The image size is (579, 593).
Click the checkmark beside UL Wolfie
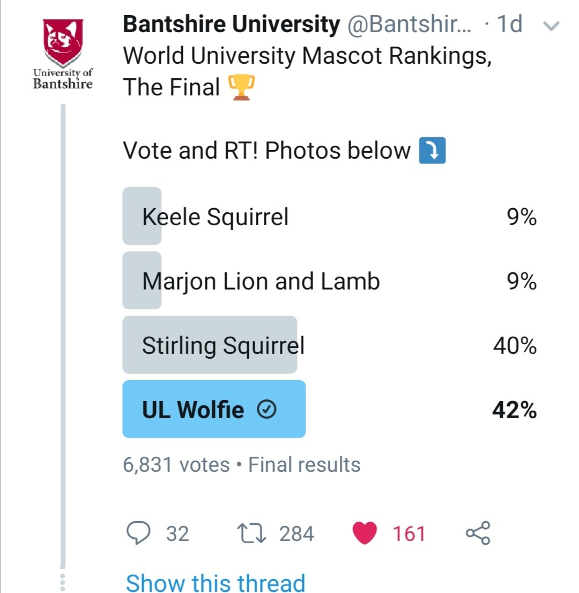pyautogui.click(x=266, y=410)
